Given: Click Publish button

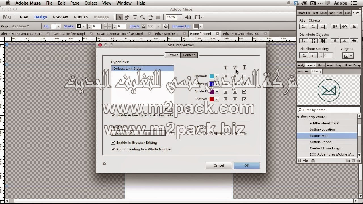Looking at the screenshot, I should point(81,17).
